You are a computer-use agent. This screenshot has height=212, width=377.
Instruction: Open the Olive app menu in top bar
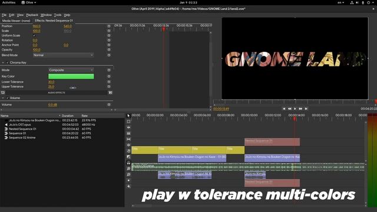click(x=29, y=2)
